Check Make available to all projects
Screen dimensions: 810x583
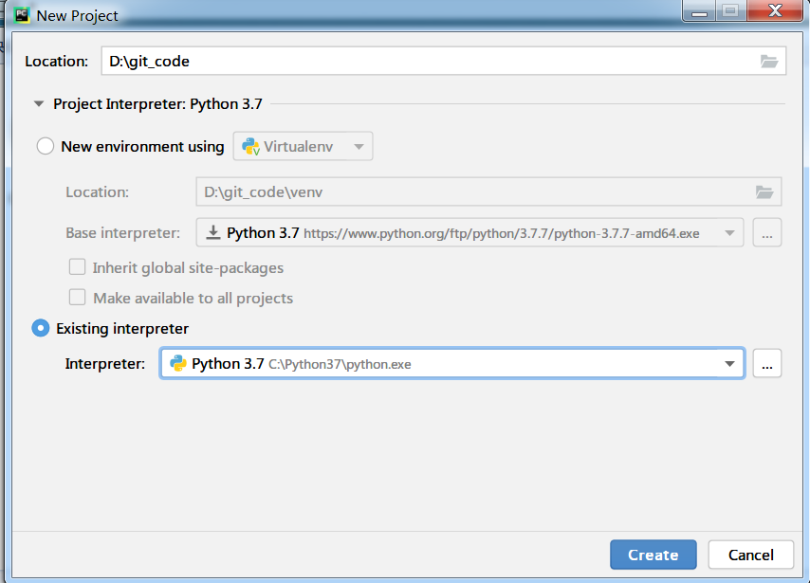point(77,299)
